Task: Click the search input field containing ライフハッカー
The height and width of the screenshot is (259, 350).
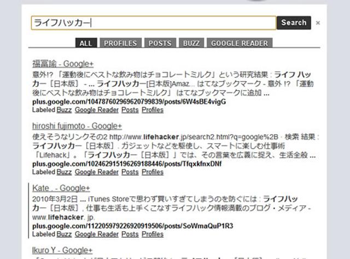Action: pyautogui.click(x=154, y=23)
